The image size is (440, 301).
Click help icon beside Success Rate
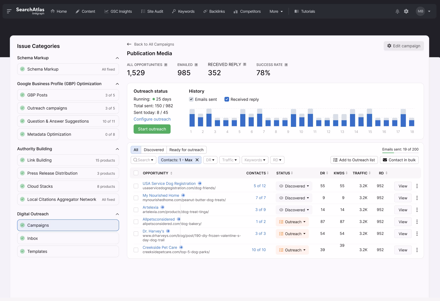286,65
